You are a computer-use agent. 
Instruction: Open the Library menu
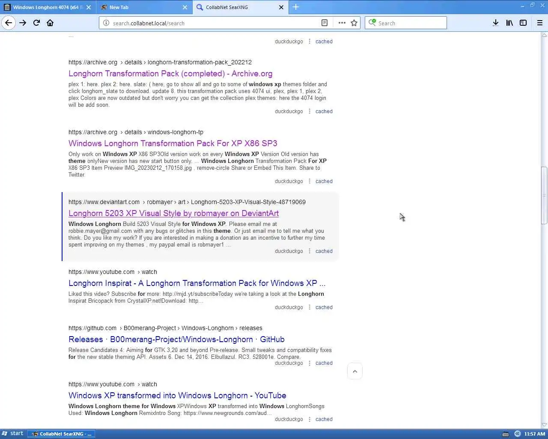pyautogui.click(x=509, y=23)
